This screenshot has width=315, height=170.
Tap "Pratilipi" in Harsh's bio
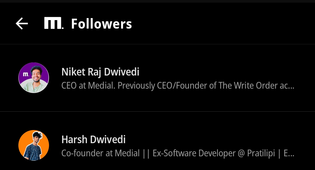tap(261, 153)
